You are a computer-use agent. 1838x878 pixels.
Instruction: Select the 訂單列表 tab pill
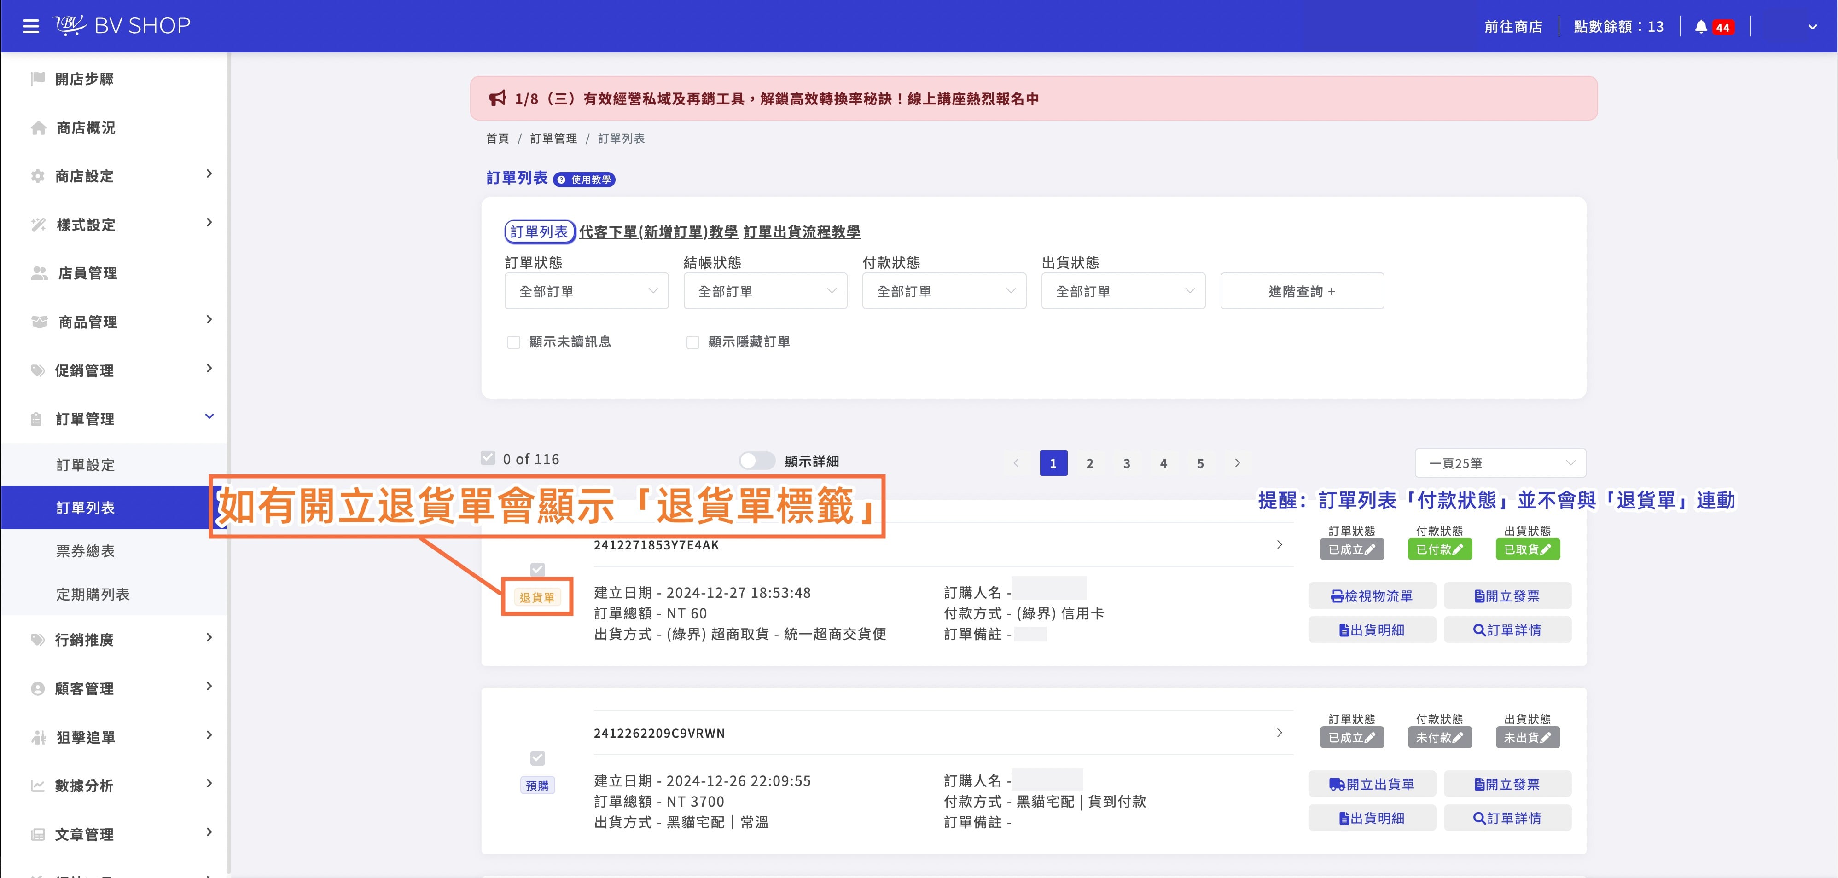tap(540, 232)
